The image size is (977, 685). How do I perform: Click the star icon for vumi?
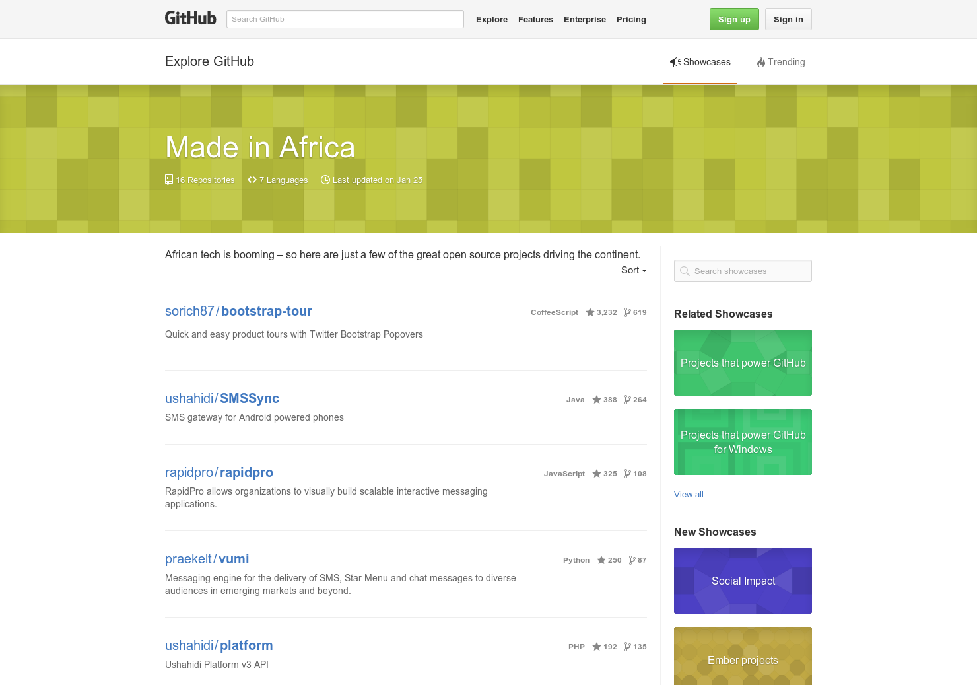[x=601, y=560]
